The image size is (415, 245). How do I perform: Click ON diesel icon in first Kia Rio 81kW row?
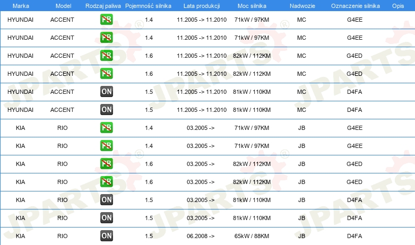click(106, 200)
